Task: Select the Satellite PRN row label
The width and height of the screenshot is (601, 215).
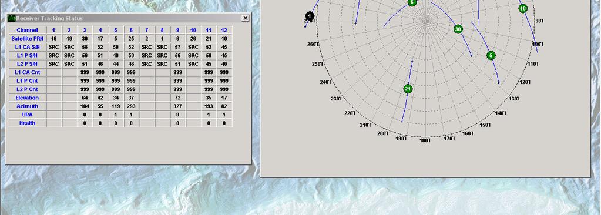Action: click(x=27, y=38)
